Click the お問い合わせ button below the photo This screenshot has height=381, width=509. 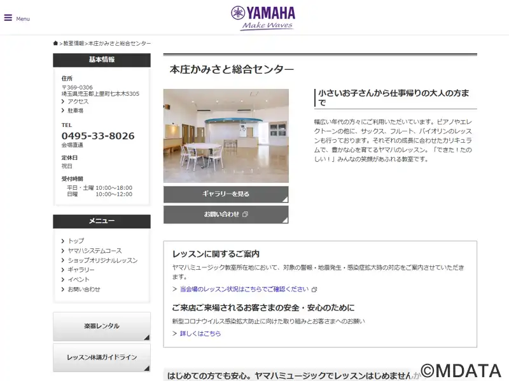[x=226, y=215]
